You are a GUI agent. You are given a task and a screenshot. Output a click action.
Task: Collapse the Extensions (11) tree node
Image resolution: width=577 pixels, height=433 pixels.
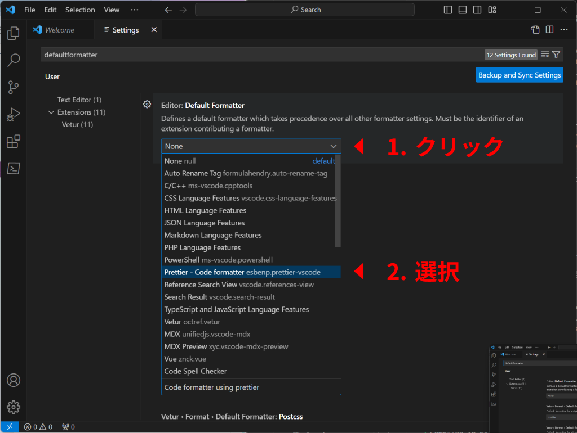[x=51, y=112]
